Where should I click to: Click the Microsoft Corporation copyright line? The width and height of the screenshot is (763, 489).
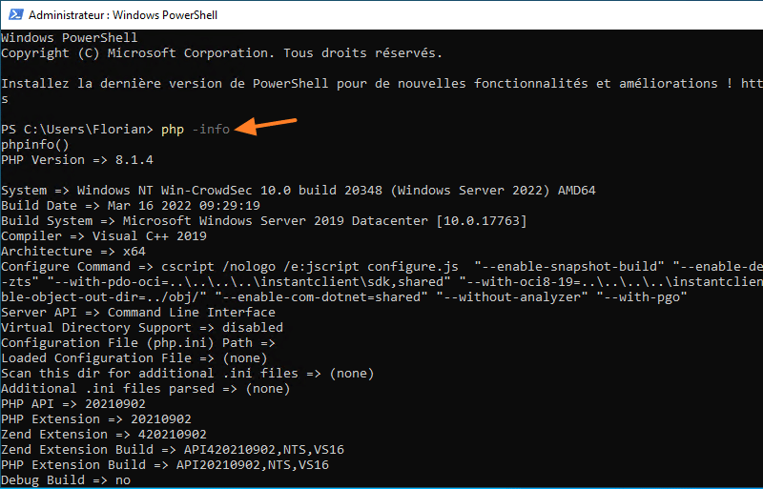click(221, 53)
